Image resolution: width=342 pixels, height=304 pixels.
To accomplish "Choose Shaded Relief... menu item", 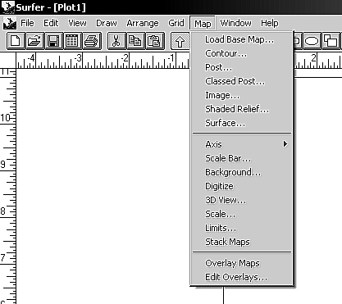I will click(237, 109).
